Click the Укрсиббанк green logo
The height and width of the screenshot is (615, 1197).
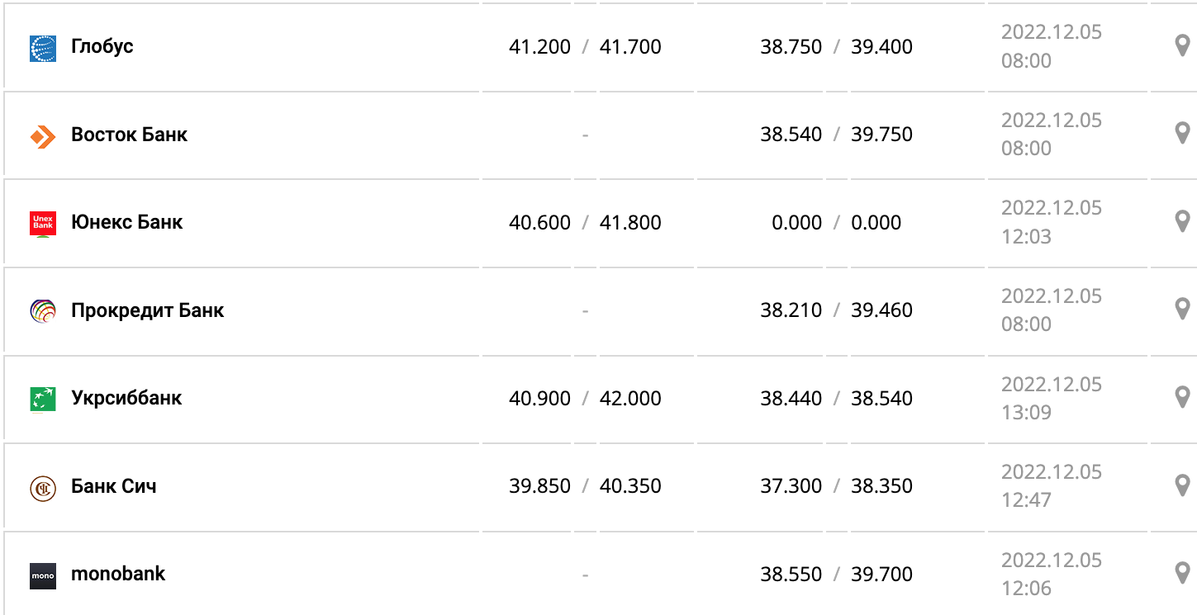pos(43,400)
